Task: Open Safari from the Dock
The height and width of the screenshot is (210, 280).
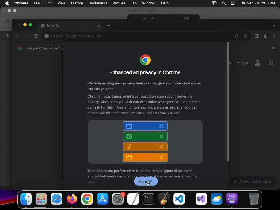Action: [57, 199]
